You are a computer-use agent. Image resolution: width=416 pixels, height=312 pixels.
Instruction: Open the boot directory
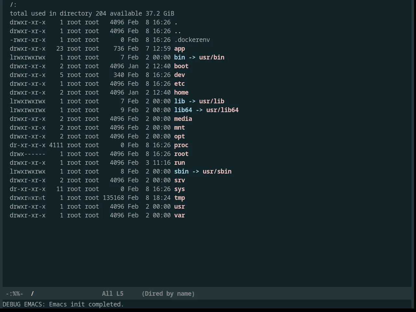[181, 66]
